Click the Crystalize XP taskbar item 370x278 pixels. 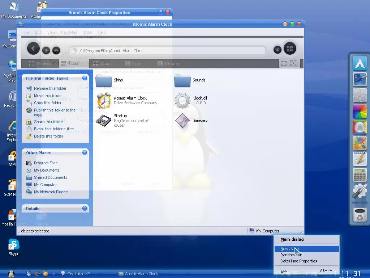[x=75, y=274]
